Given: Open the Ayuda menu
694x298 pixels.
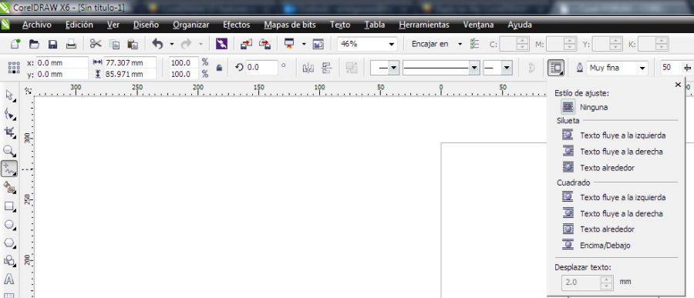Looking at the screenshot, I should 520,25.
